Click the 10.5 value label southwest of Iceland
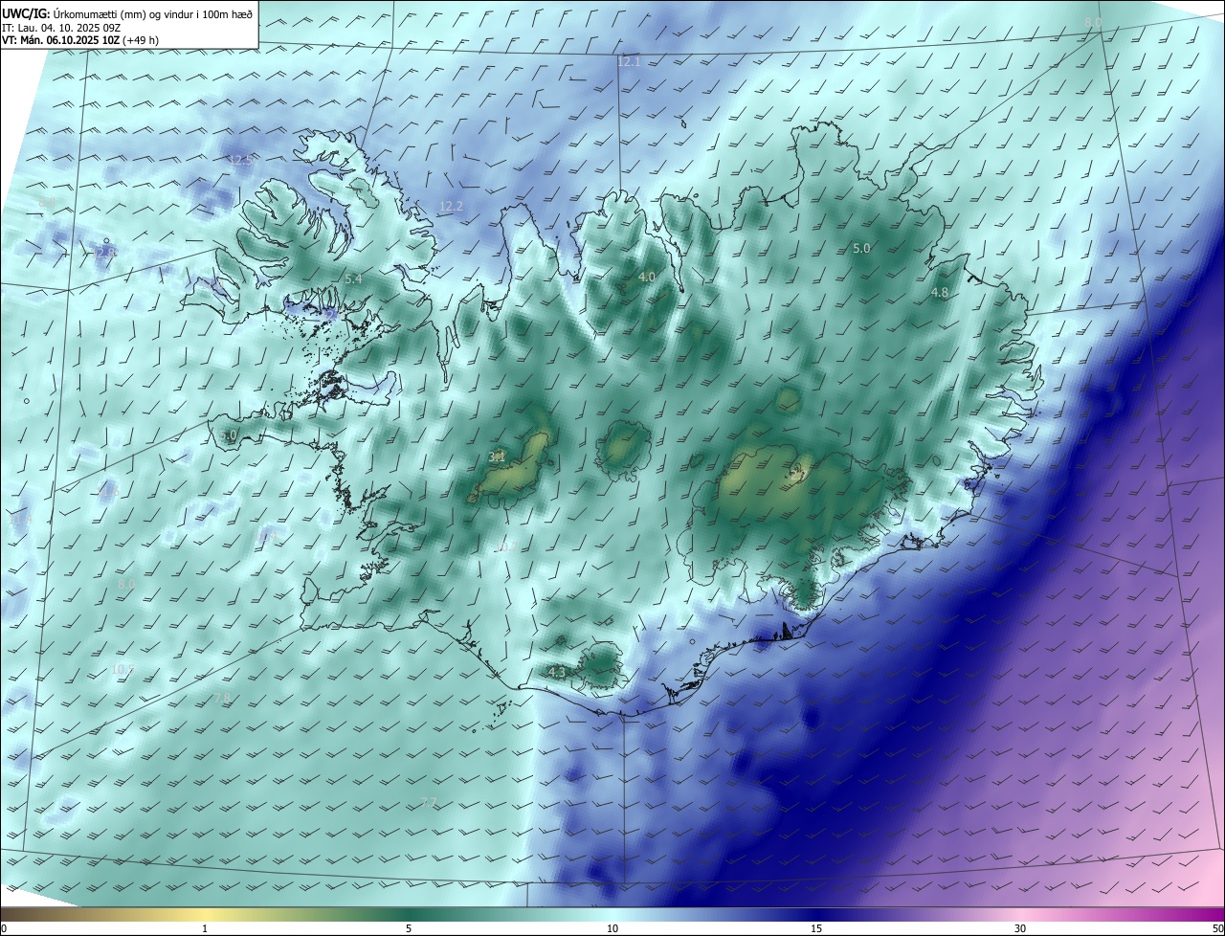The height and width of the screenshot is (936, 1225). 122,668
